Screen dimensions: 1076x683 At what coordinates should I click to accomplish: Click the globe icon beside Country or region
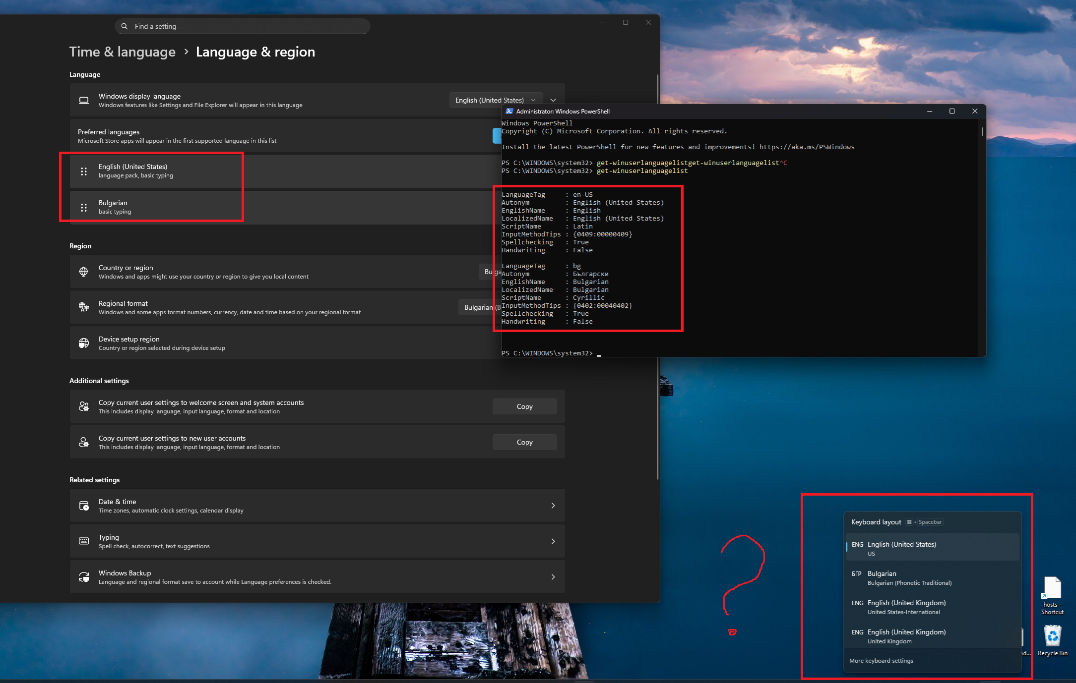(84, 272)
